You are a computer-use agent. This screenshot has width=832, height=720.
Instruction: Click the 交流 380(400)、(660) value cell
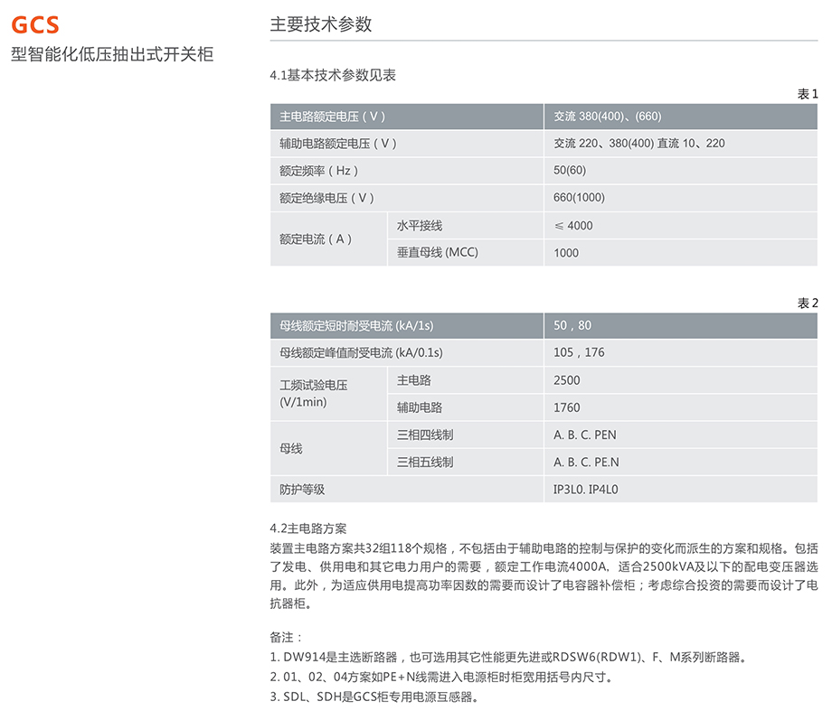pos(608,117)
